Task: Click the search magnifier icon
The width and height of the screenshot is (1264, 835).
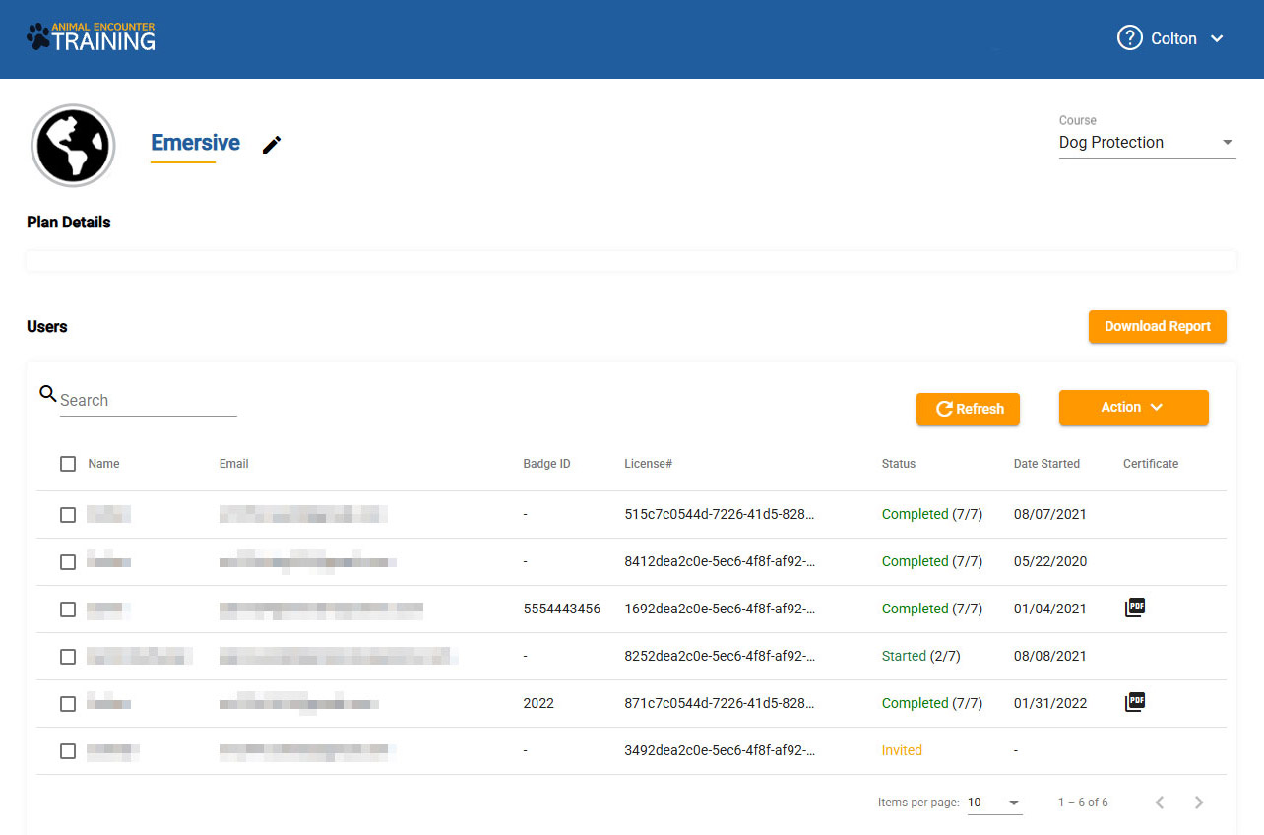Action: pos(47,394)
